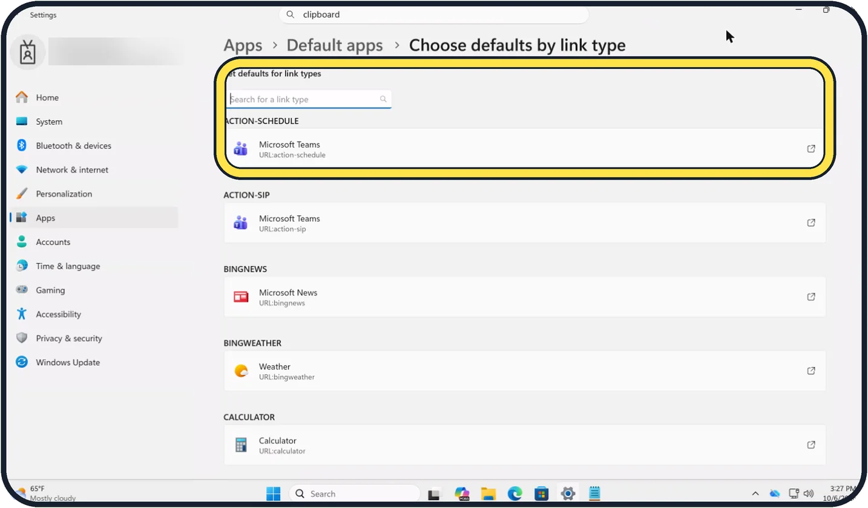The image size is (868, 508).
Task: Click the BINGNEWS heading text
Action: pos(245,269)
